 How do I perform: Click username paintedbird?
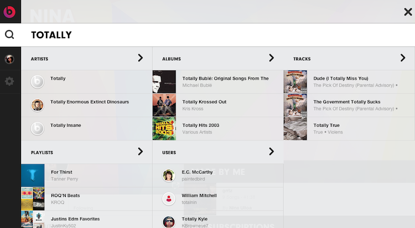193,179
